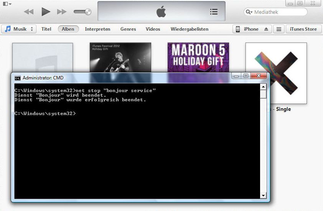Close the iTunes window
The width and height of the screenshot is (323, 211).
pyautogui.click(x=313, y=3)
